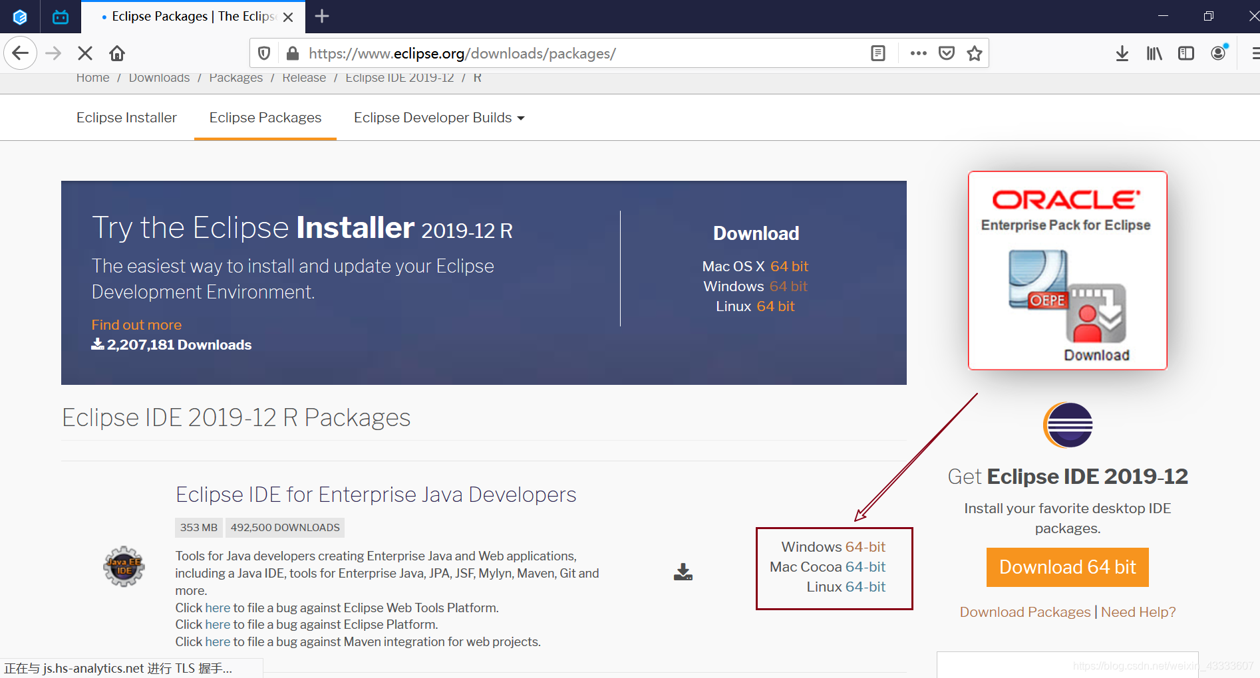This screenshot has width=1260, height=678.
Task: Click the 492,500 DOWNLOADS badge
Action: [x=285, y=527]
